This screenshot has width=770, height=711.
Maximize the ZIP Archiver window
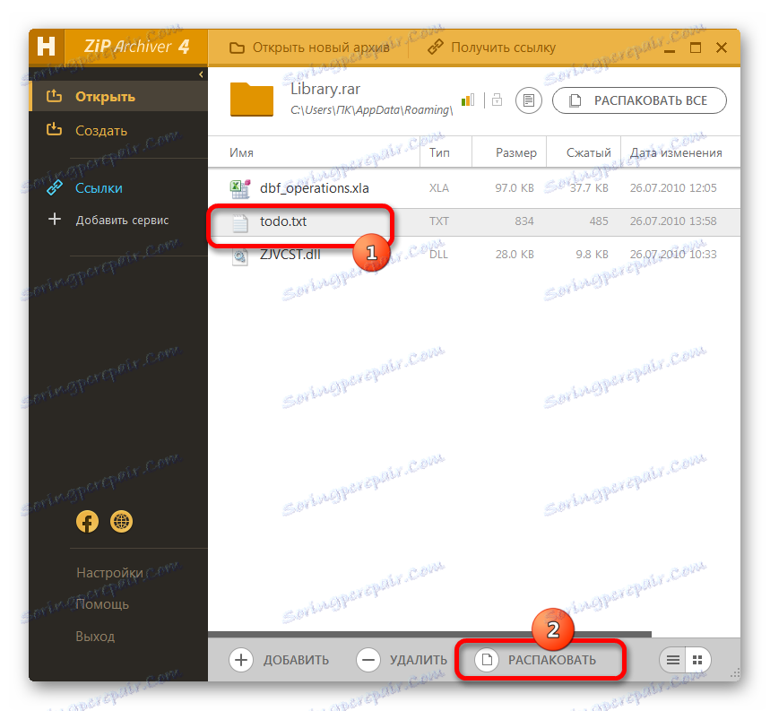pyautogui.click(x=696, y=48)
